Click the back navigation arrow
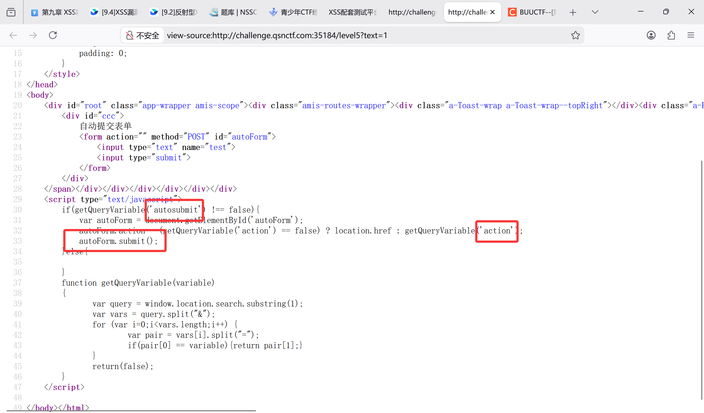This screenshot has width=704, height=413. [13, 35]
